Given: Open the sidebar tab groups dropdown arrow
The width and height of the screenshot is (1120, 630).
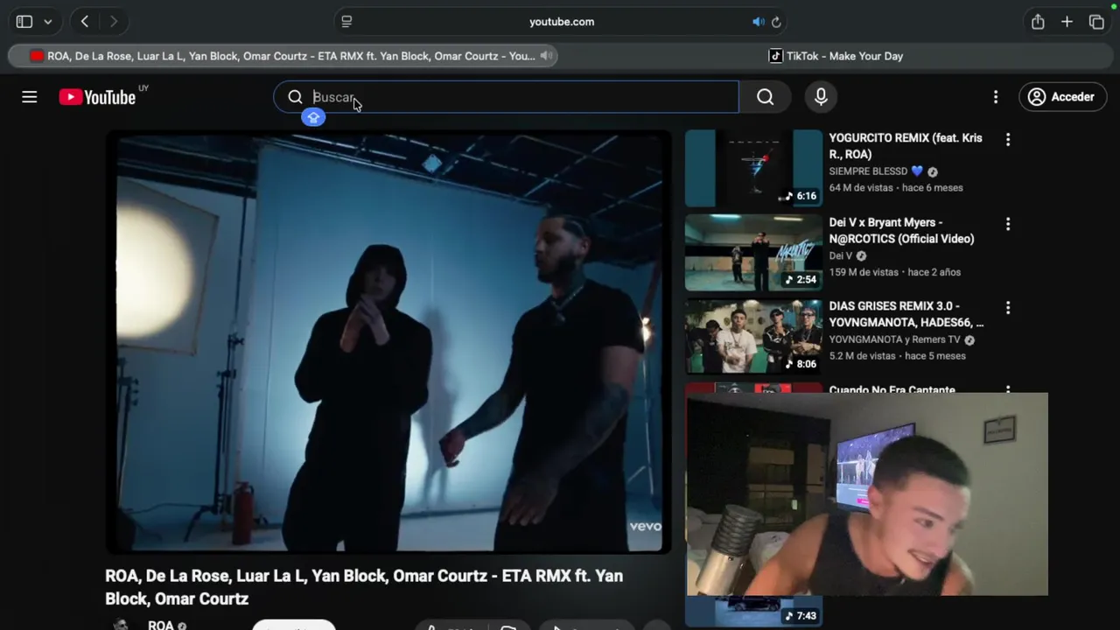Looking at the screenshot, I should coord(47,22).
